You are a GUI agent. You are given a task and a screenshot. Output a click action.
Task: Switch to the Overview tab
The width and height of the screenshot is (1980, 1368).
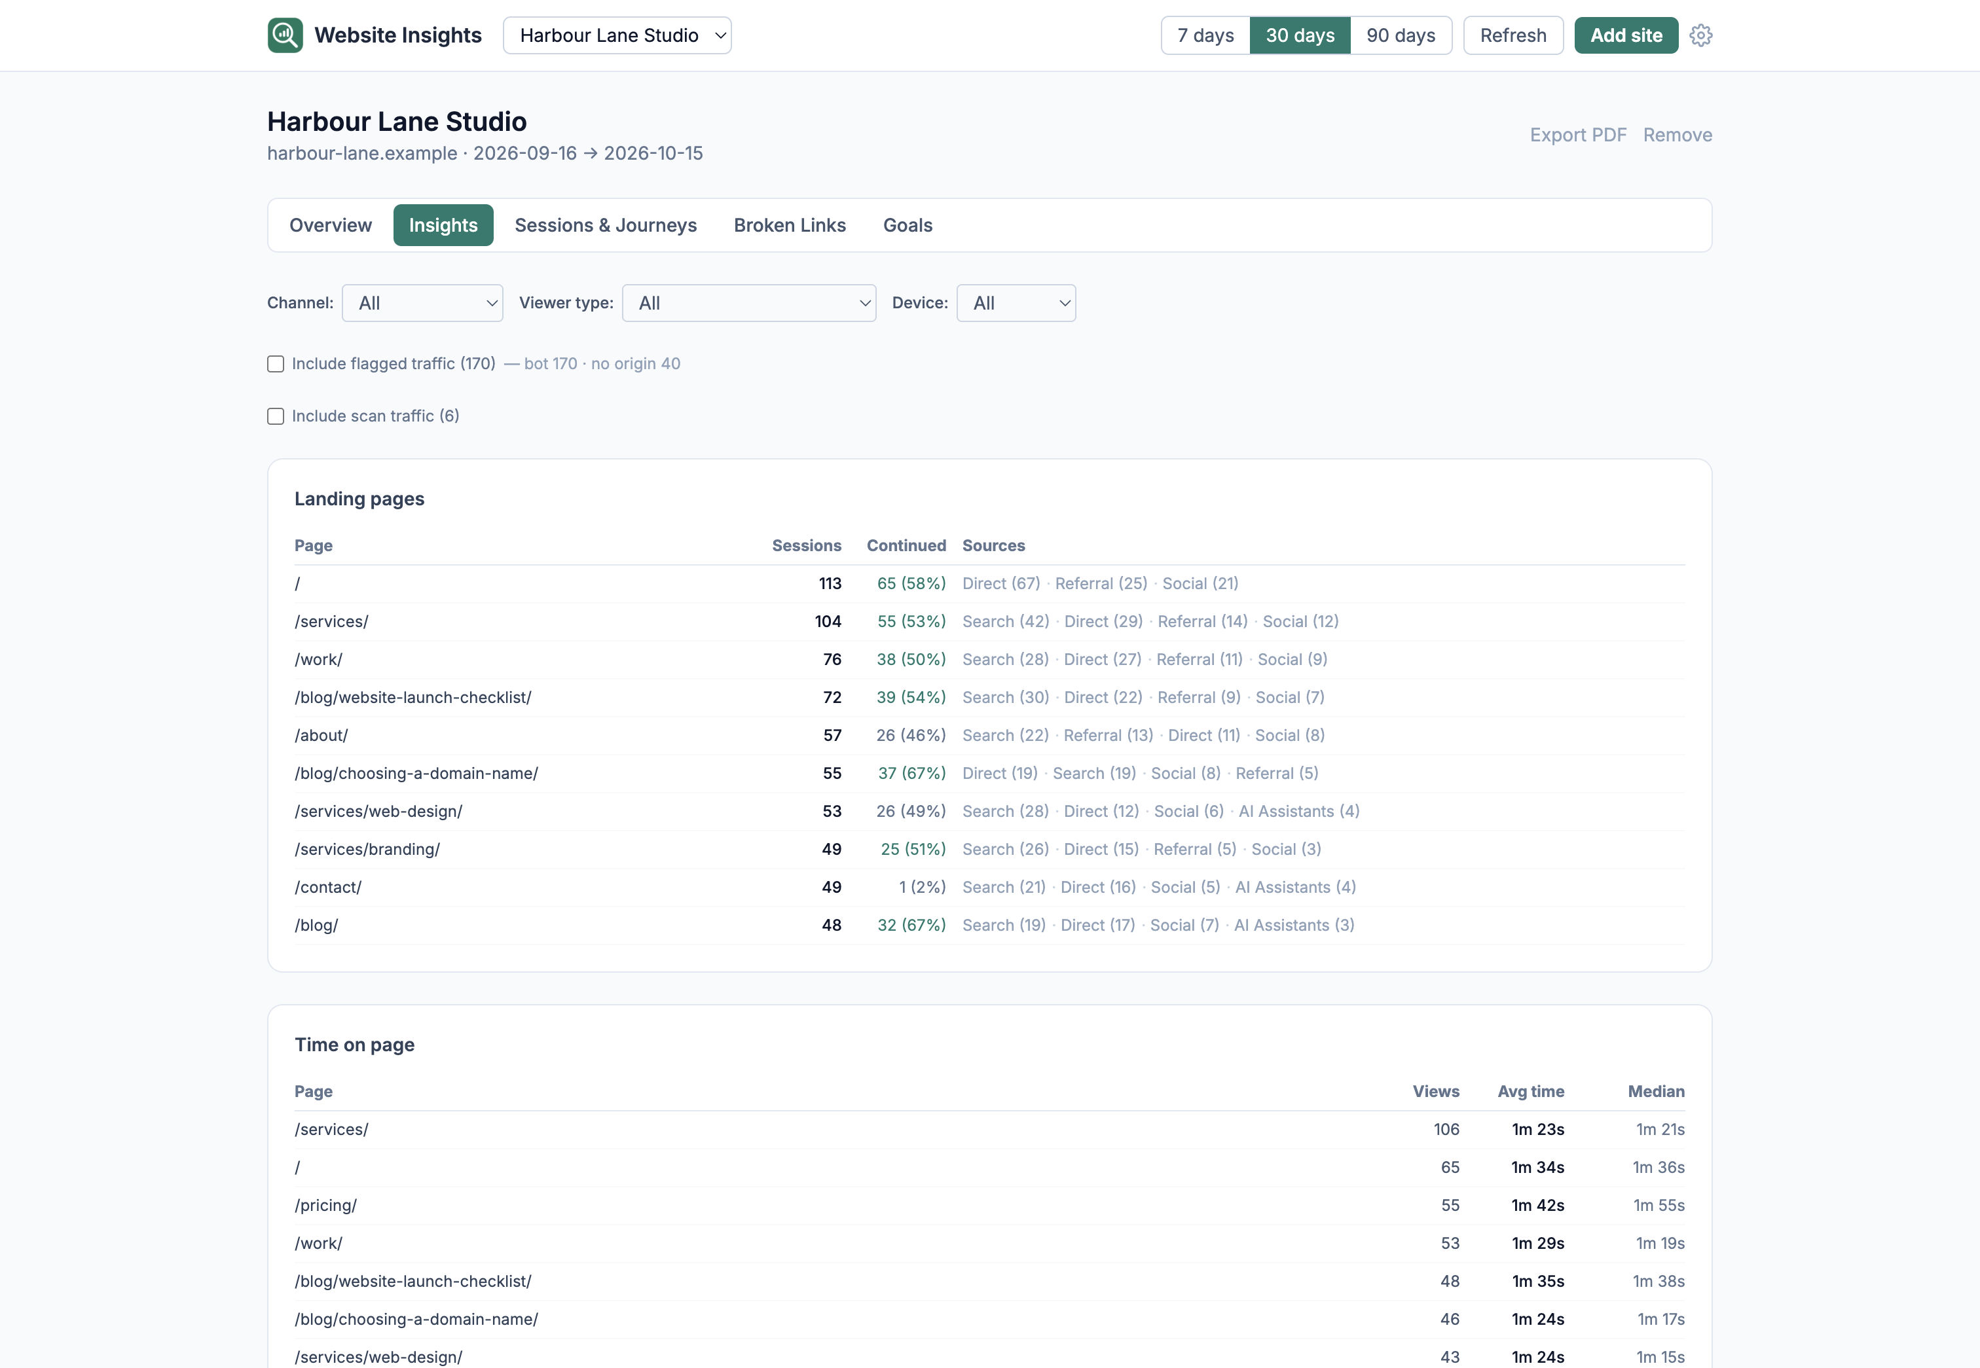[330, 225]
